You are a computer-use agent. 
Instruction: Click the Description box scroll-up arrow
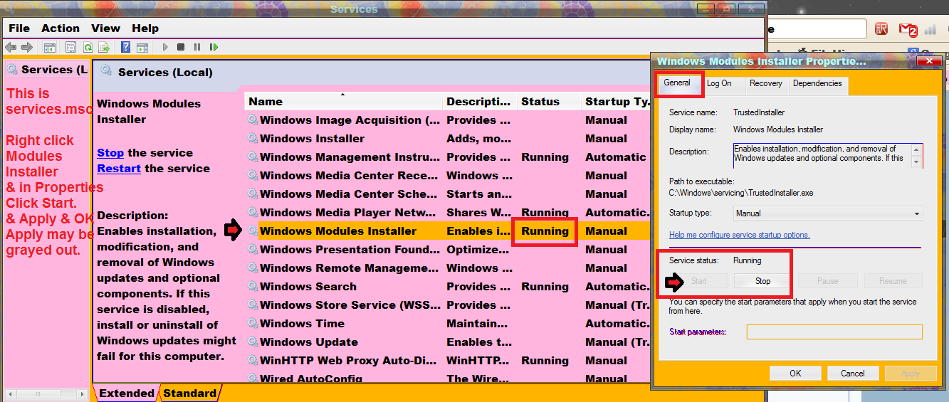[x=916, y=149]
